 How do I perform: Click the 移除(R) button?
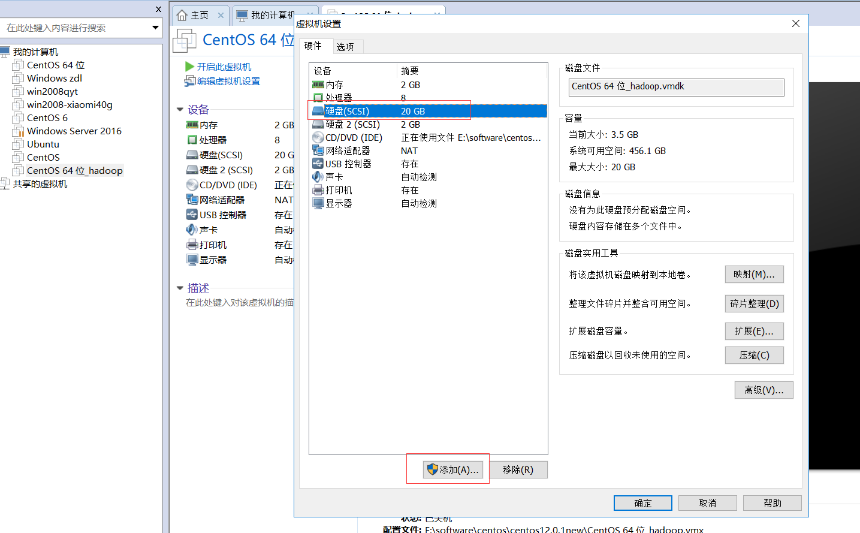click(x=518, y=469)
